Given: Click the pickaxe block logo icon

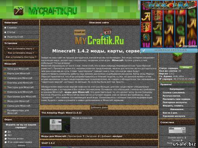Looking at the screenshot, I should (19, 11).
